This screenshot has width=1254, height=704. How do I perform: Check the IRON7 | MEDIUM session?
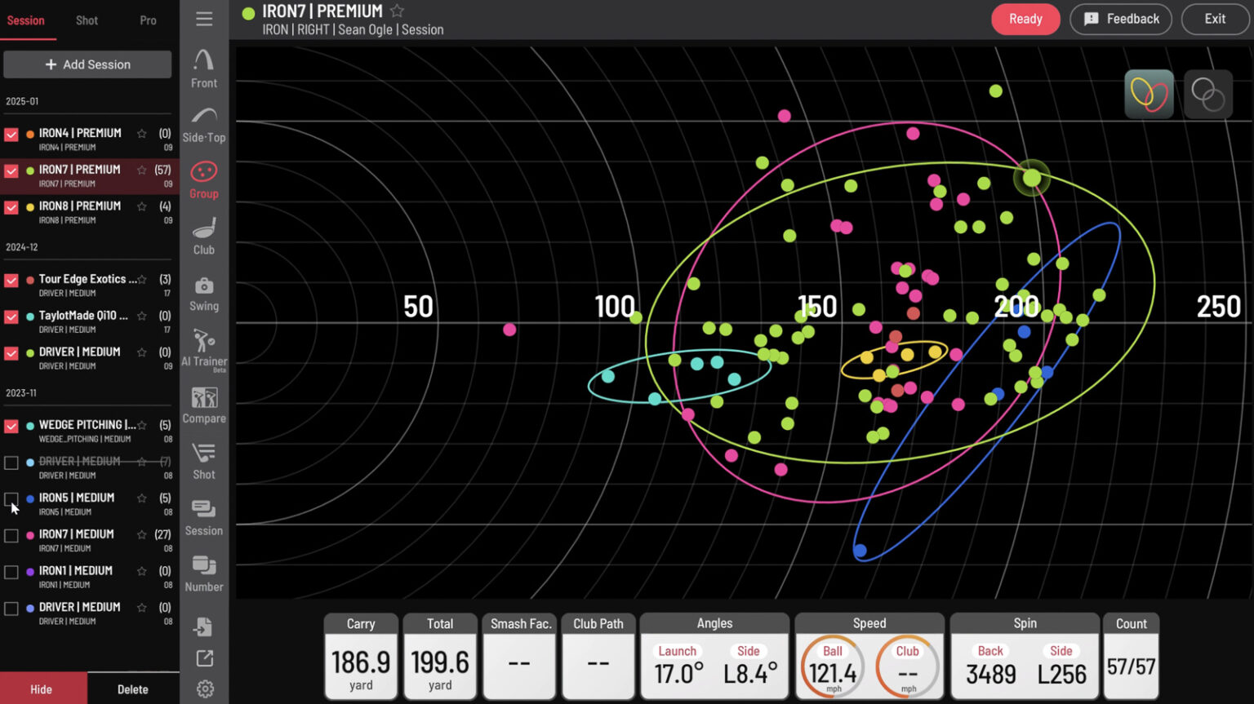pos(11,536)
